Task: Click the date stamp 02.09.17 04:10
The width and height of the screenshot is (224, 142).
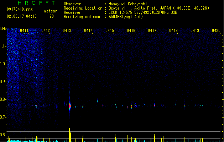Action: [22, 16]
